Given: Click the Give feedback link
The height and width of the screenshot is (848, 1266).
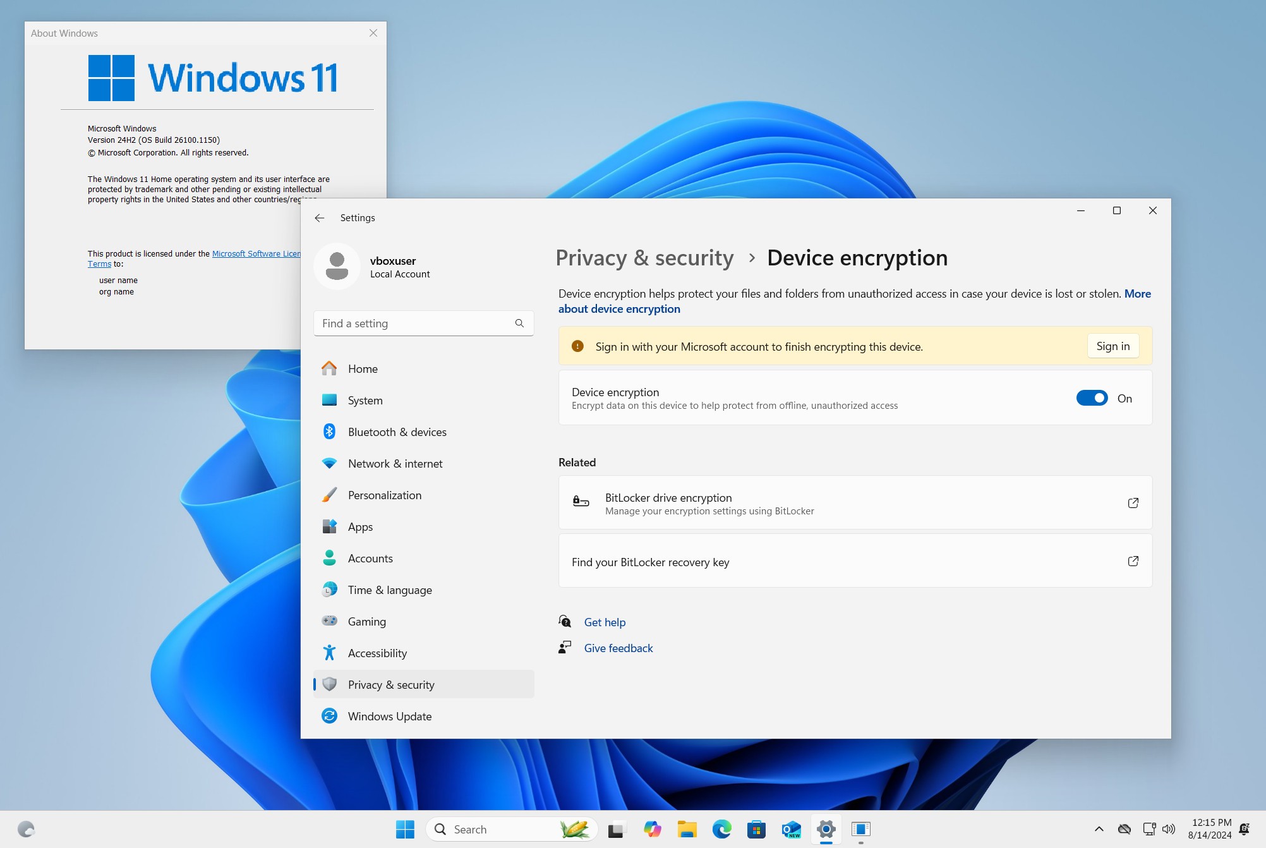Looking at the screenshot, I should click(x=618, y=646).
